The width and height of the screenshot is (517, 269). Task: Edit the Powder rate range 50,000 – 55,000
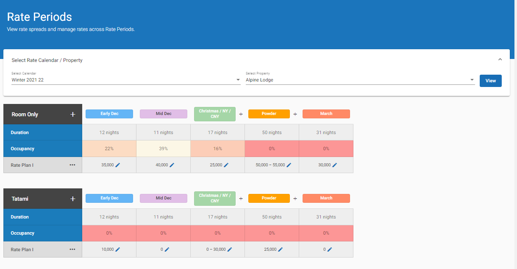coord(289,165)
